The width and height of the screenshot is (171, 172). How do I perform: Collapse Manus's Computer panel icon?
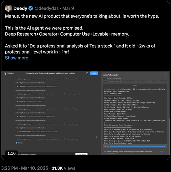pyautogui.click(x=166, y=75)
